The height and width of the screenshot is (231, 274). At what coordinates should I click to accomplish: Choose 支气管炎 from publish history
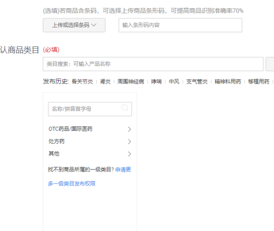(197, 81)
